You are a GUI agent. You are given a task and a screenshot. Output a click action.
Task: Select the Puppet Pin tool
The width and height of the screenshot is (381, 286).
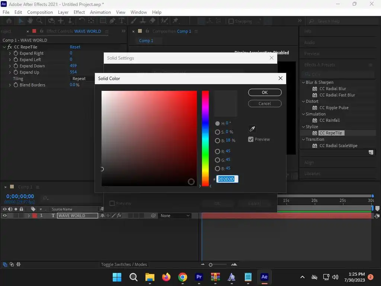click(x=175, y=21)
